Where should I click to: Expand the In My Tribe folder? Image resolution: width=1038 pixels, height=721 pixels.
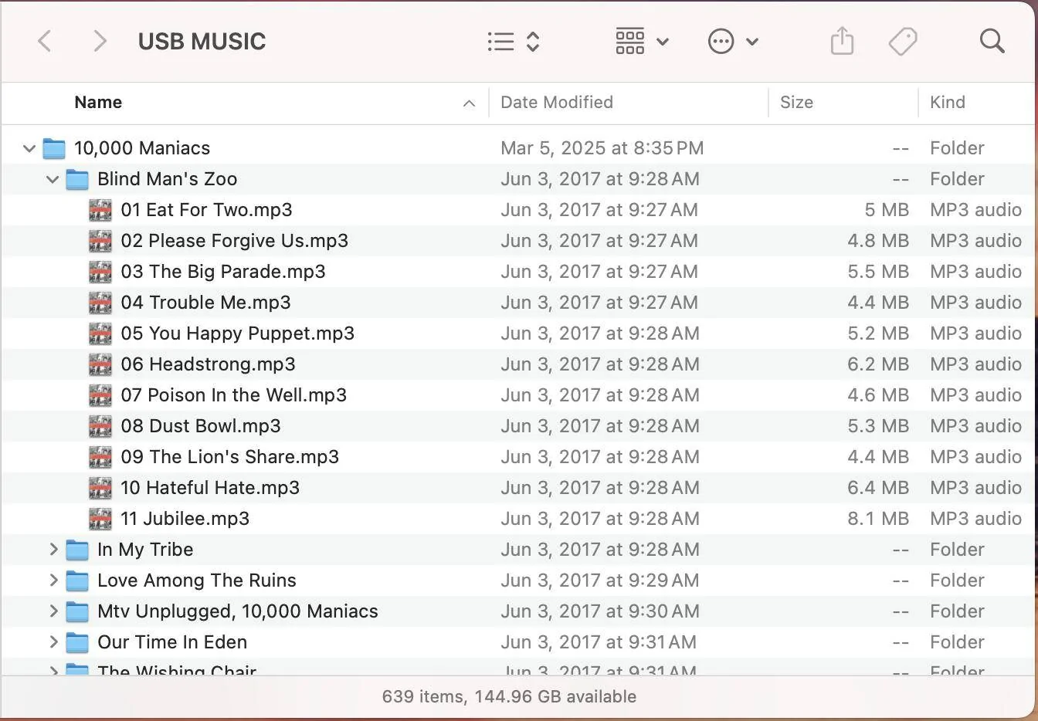53,550
